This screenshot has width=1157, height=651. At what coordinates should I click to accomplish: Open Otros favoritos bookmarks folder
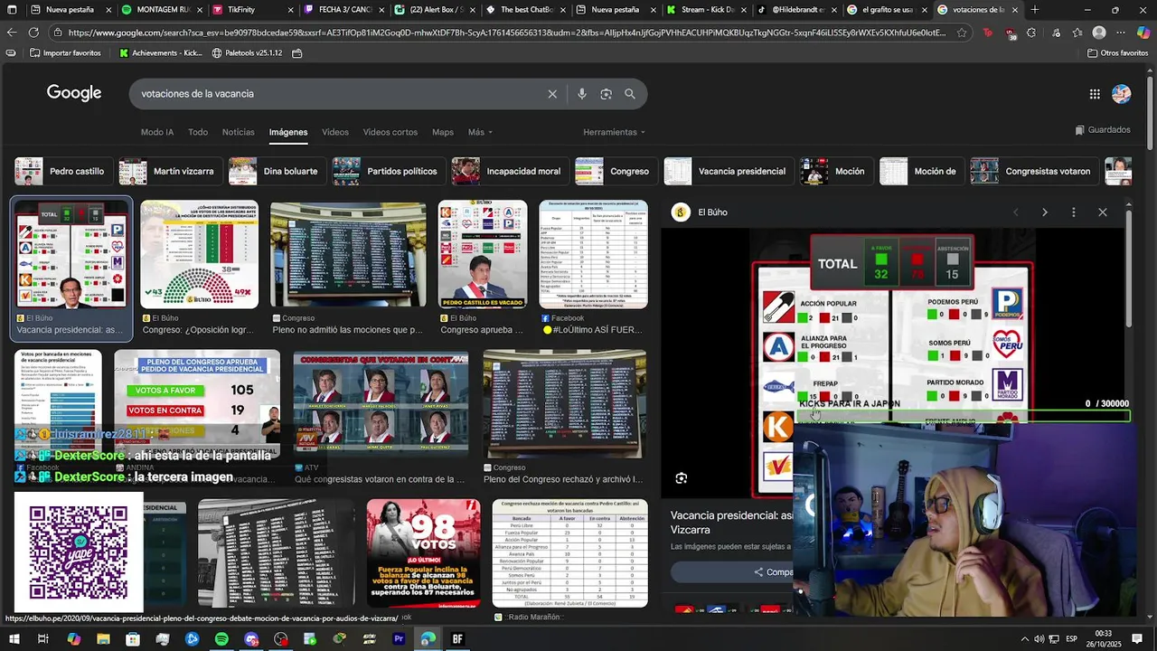click(1117, 53)
